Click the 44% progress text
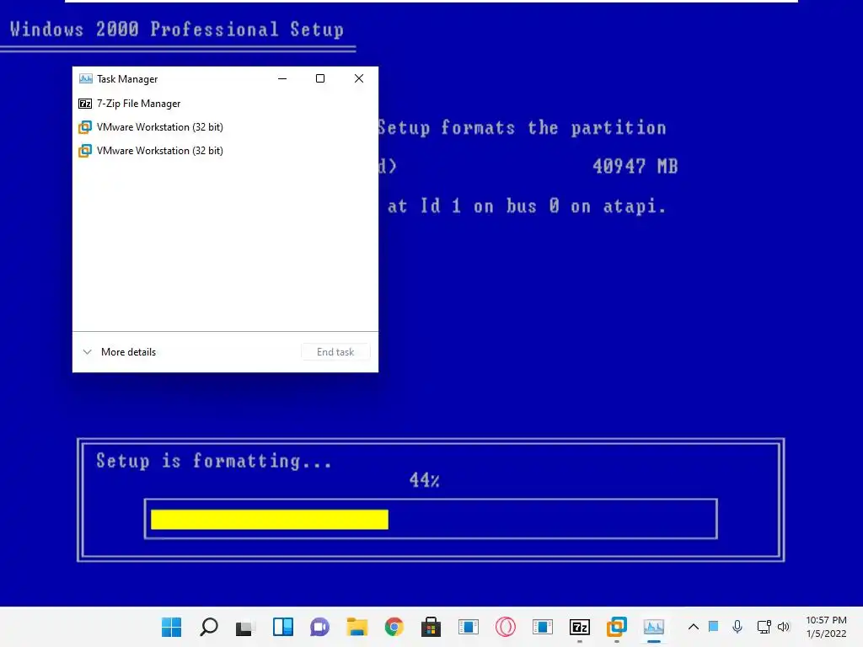This screenshot has width=863, height=647. (425, 479)
